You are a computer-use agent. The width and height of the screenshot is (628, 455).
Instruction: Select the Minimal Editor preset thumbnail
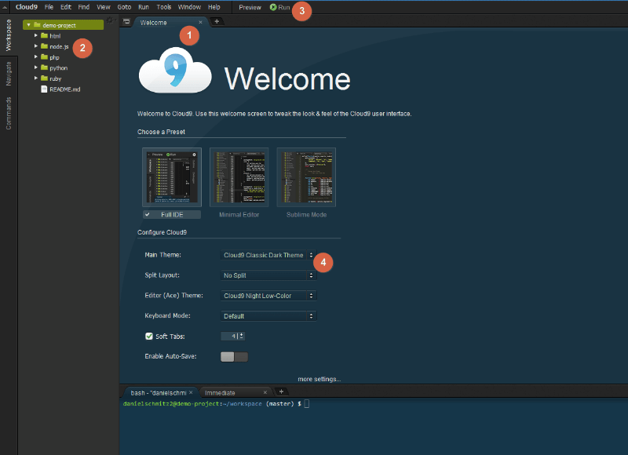(x=239, y=177)
